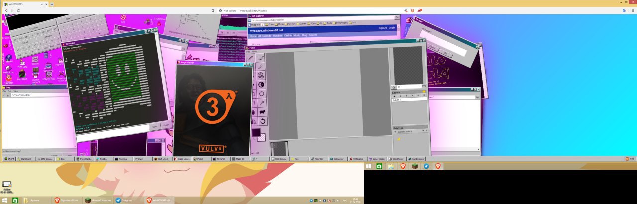637x204 pixels.
Task: Click the Windows Start button on lower taskbar
Action: pos(4,200)
